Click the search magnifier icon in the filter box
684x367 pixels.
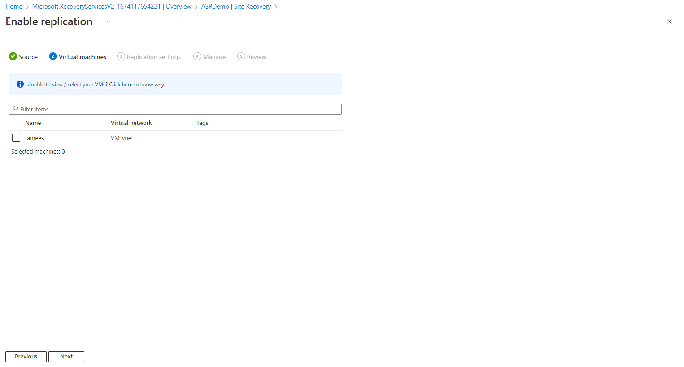15,109
